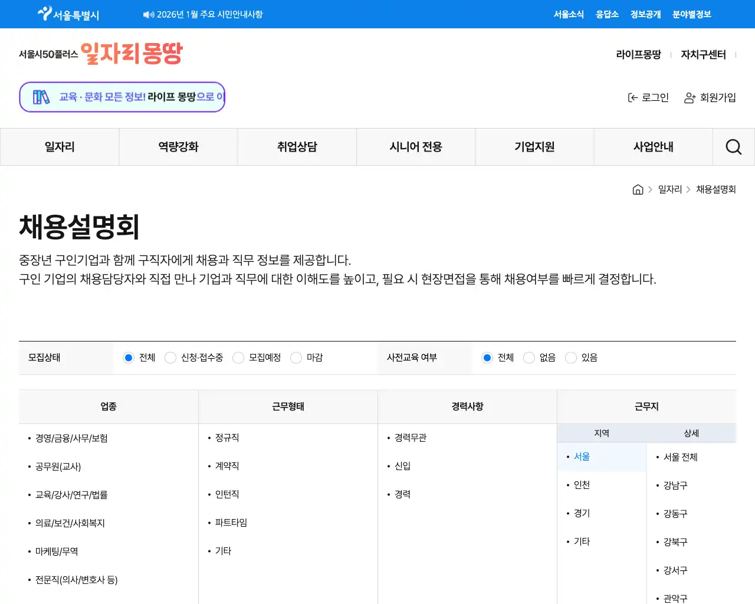Click the 로그인 login icon

pyautogui.click(x=632, y=97)
